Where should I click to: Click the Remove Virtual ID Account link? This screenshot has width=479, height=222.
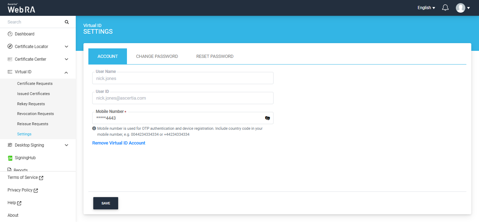(119, 143)
